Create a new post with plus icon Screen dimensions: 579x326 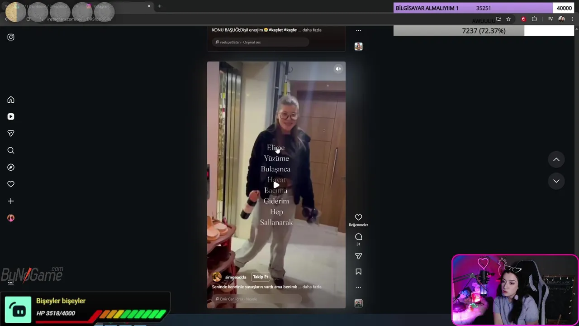(11, 201)
